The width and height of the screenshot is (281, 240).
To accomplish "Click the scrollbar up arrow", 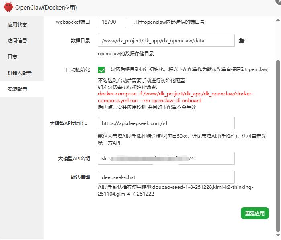I will pyautogui.click(x=278, y=20).
